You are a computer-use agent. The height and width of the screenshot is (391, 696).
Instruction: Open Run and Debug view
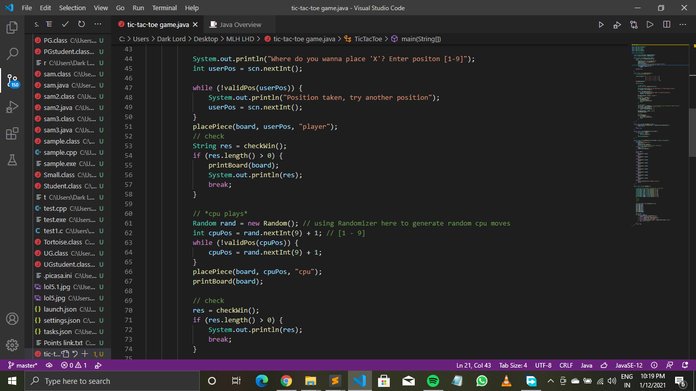(x=12, y=107)
